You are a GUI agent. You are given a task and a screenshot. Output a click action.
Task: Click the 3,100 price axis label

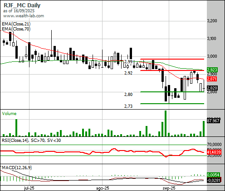click(x=212, y=39)
